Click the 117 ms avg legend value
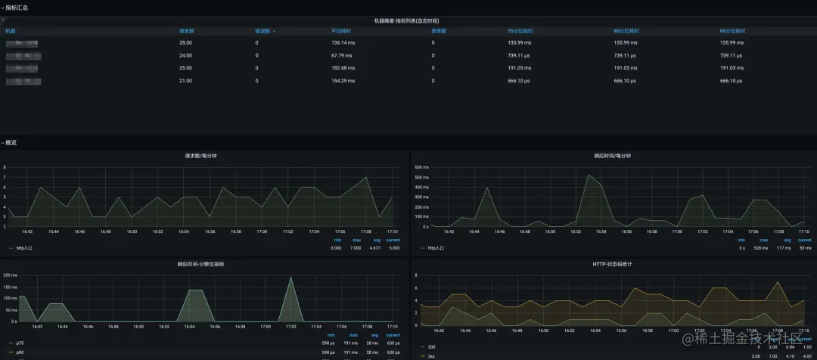The height and width of the screenshot is (360, 817). coord(785,249)
